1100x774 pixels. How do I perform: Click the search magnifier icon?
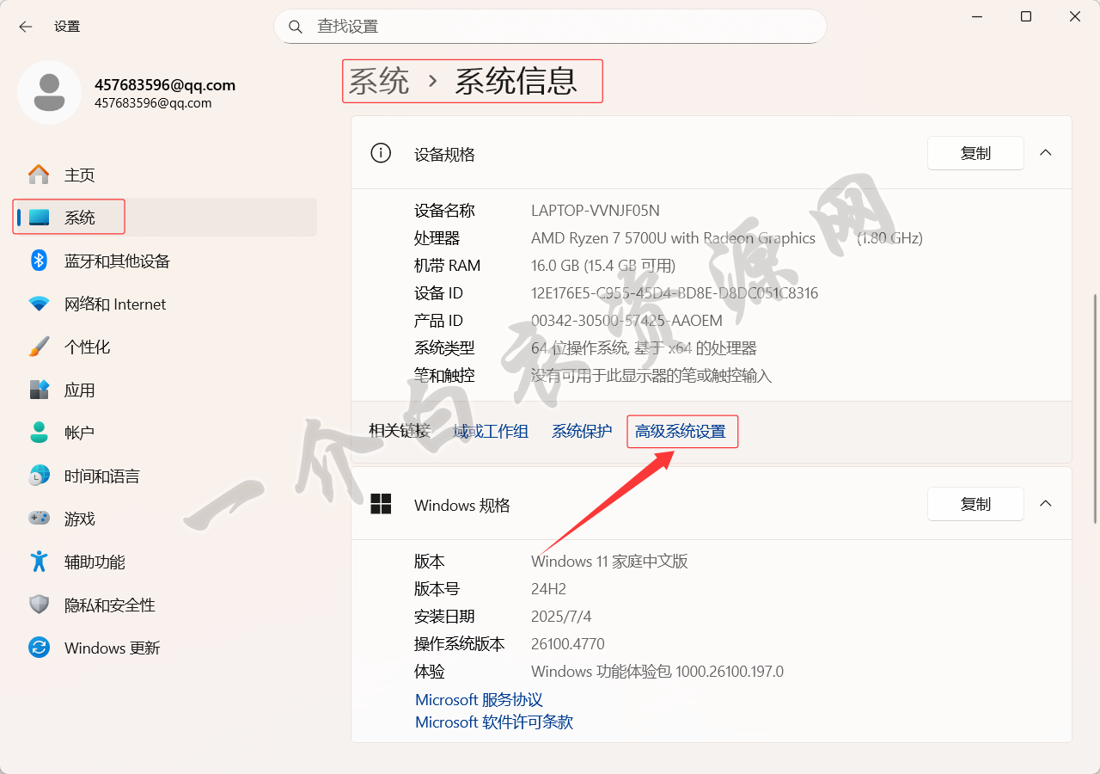click(x=296, y=27)
